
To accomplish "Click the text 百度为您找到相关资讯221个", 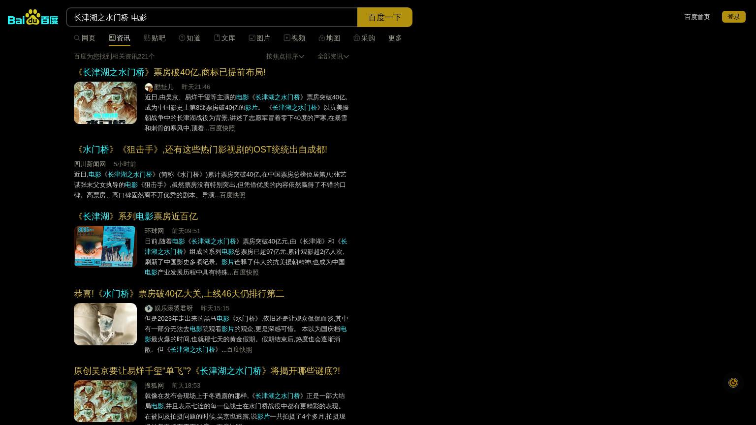I will 114,57.
